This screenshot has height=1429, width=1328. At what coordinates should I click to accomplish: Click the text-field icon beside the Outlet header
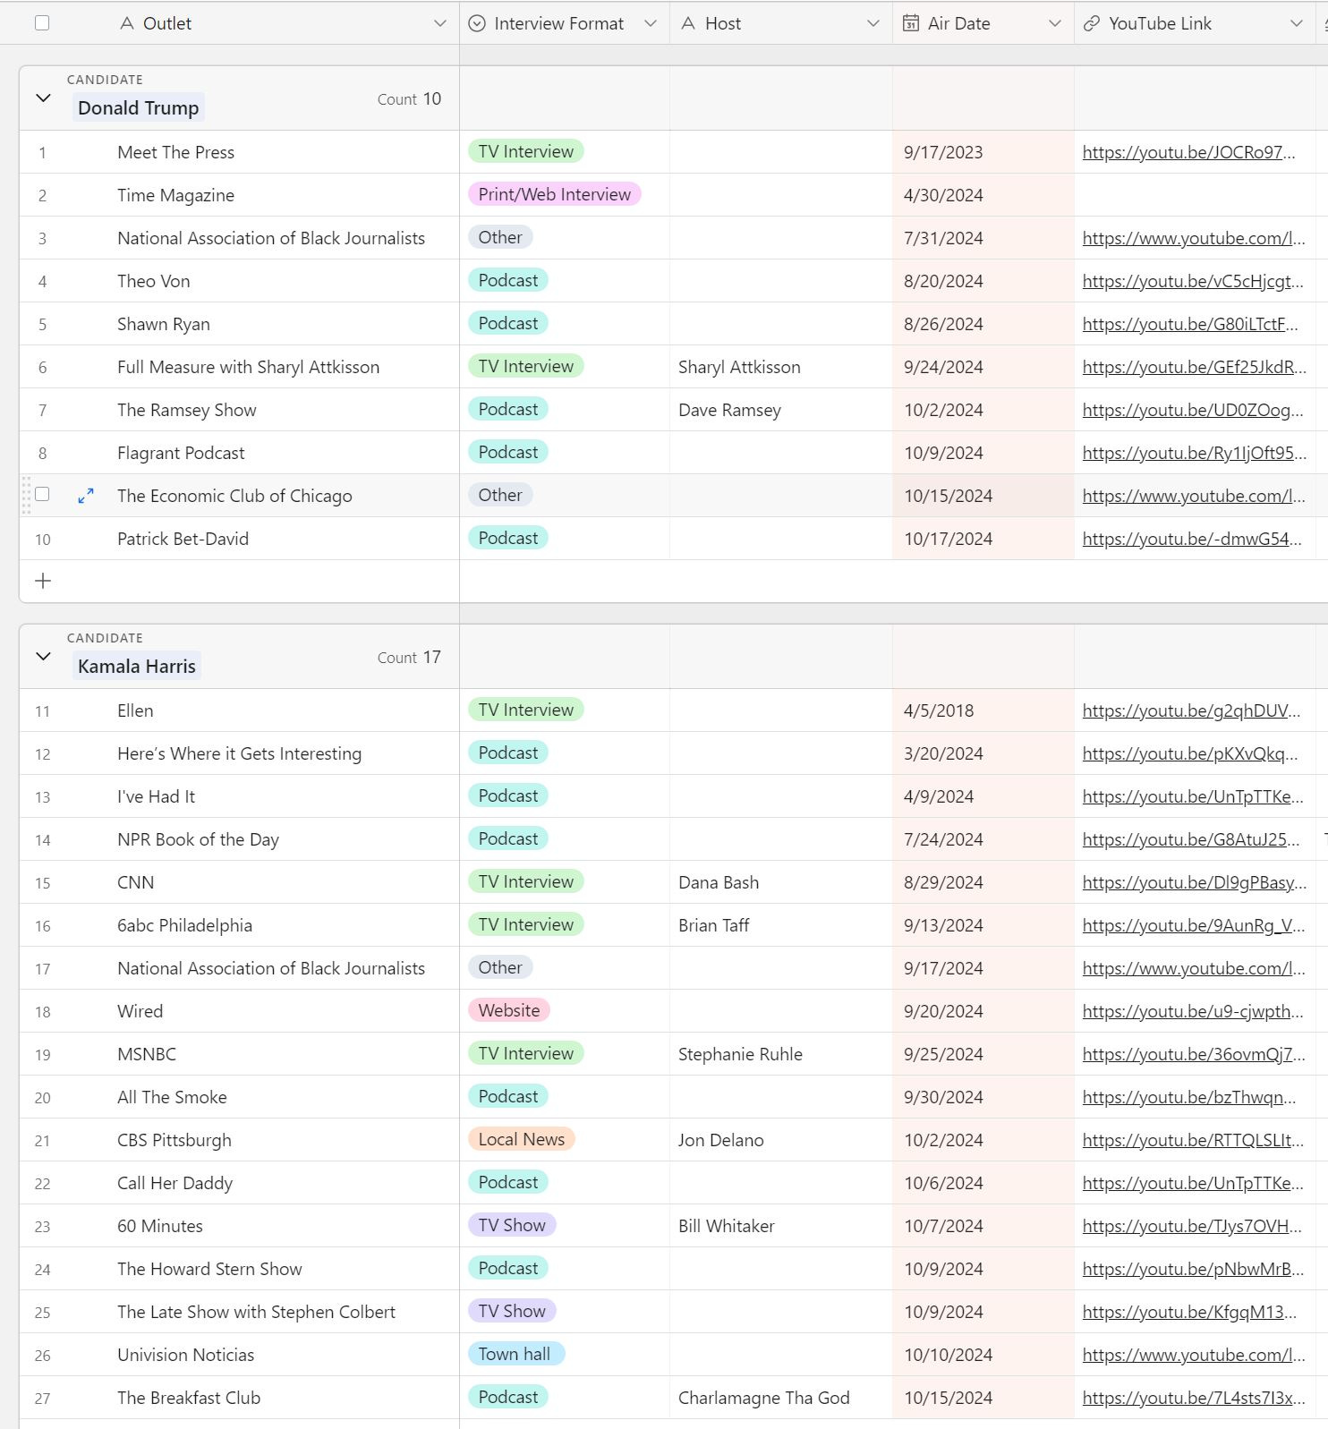[x=127, y=23]
